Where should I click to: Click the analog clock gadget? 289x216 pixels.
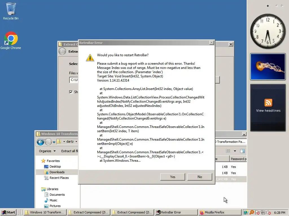click(x=268, y=31)
